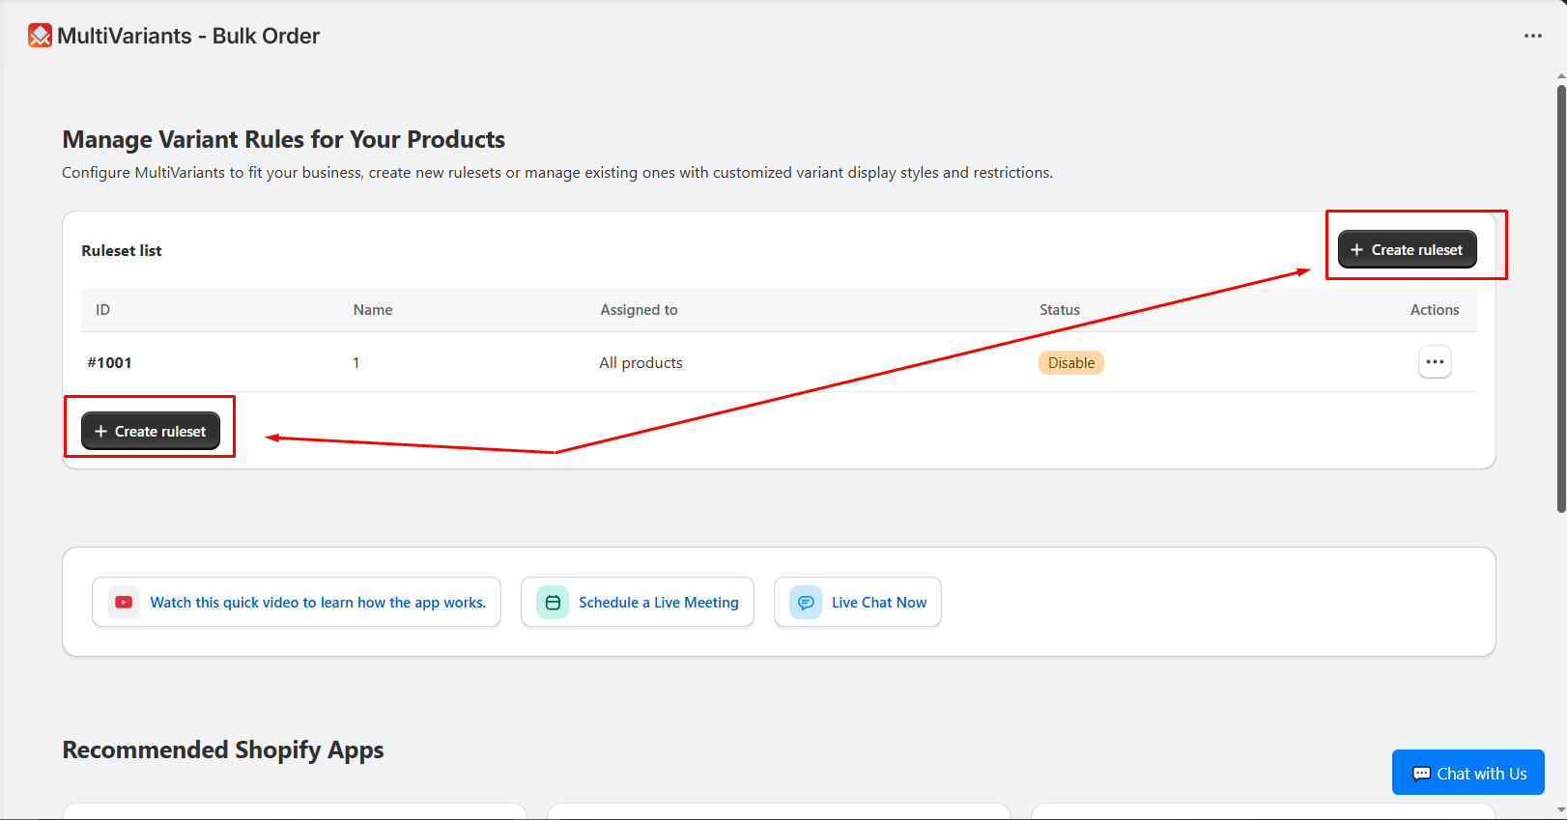Click the Status column header
Image resolution: width=1567 pixels, height=820 pixels.
coord(1060,310)
